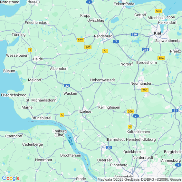
Task: Select the Kiel city label
Action: [158, 33]
